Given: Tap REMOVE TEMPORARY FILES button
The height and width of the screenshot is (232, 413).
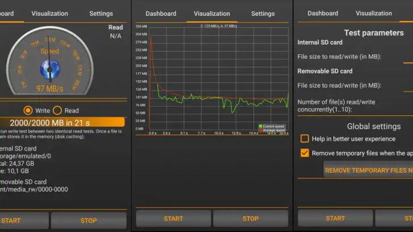Looking at the screenshot, I should pos(368,170).
